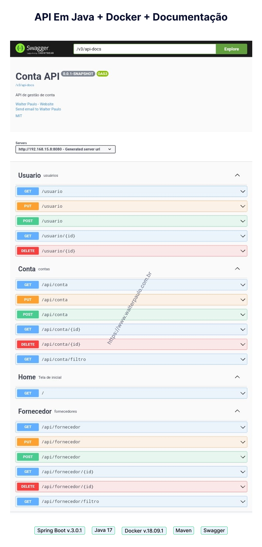The height and width of the screenshot is (547, 262).
Task: Select the GET method badge on /usuario
Action: pyautogui.click(x=27, y=191)
